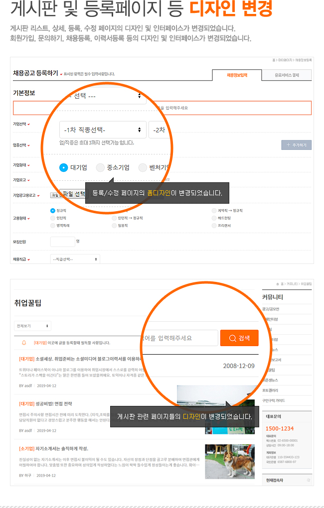Select the 벤처기업 radio button
Image resolution: width=324 pixels, height=508 pixels.
(x=143, y=167)
